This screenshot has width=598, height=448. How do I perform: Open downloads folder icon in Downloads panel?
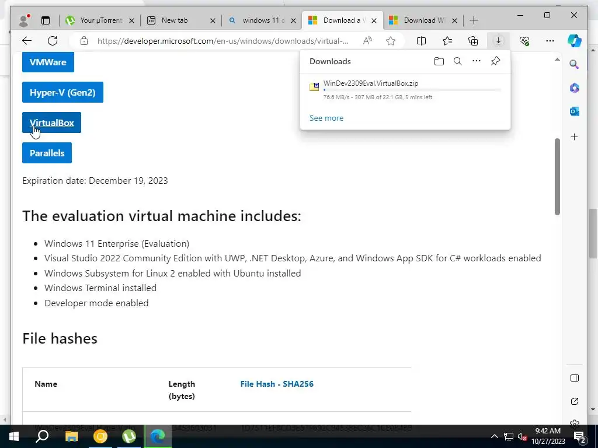pyautogui.click(x=439, y=61)
